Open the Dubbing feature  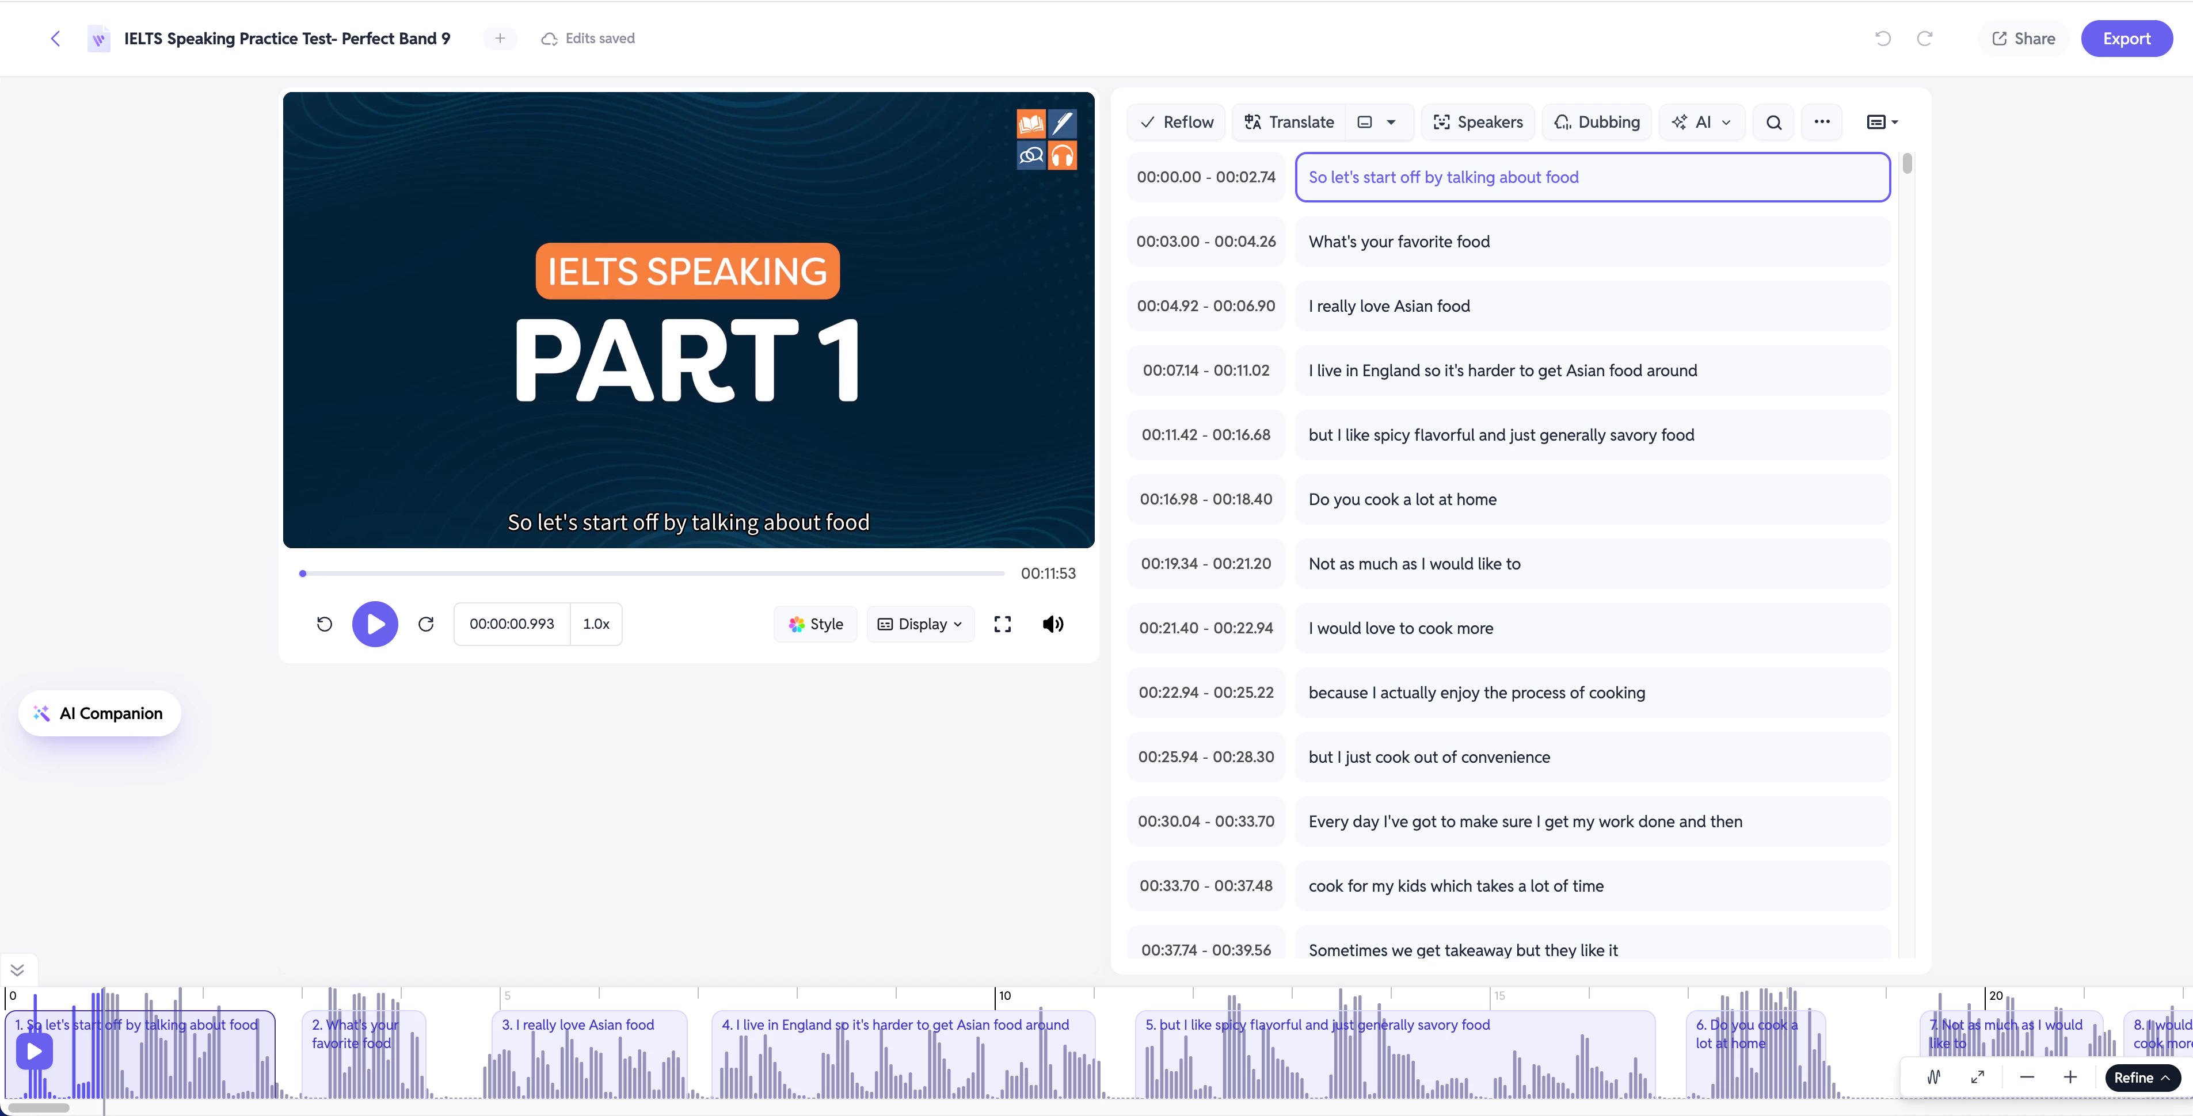pos(1597,121)
